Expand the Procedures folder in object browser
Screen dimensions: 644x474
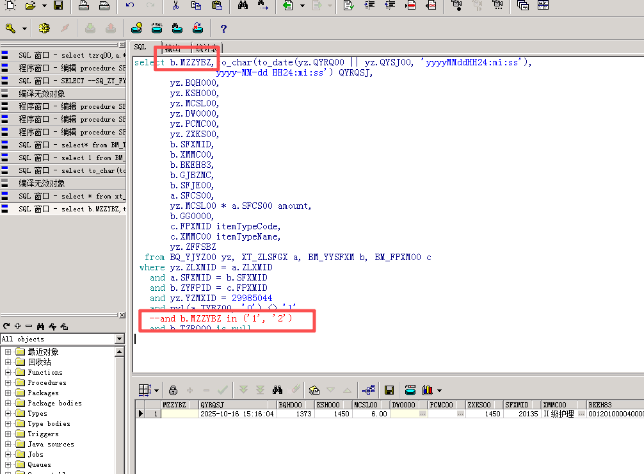click(x=8, y=382)
